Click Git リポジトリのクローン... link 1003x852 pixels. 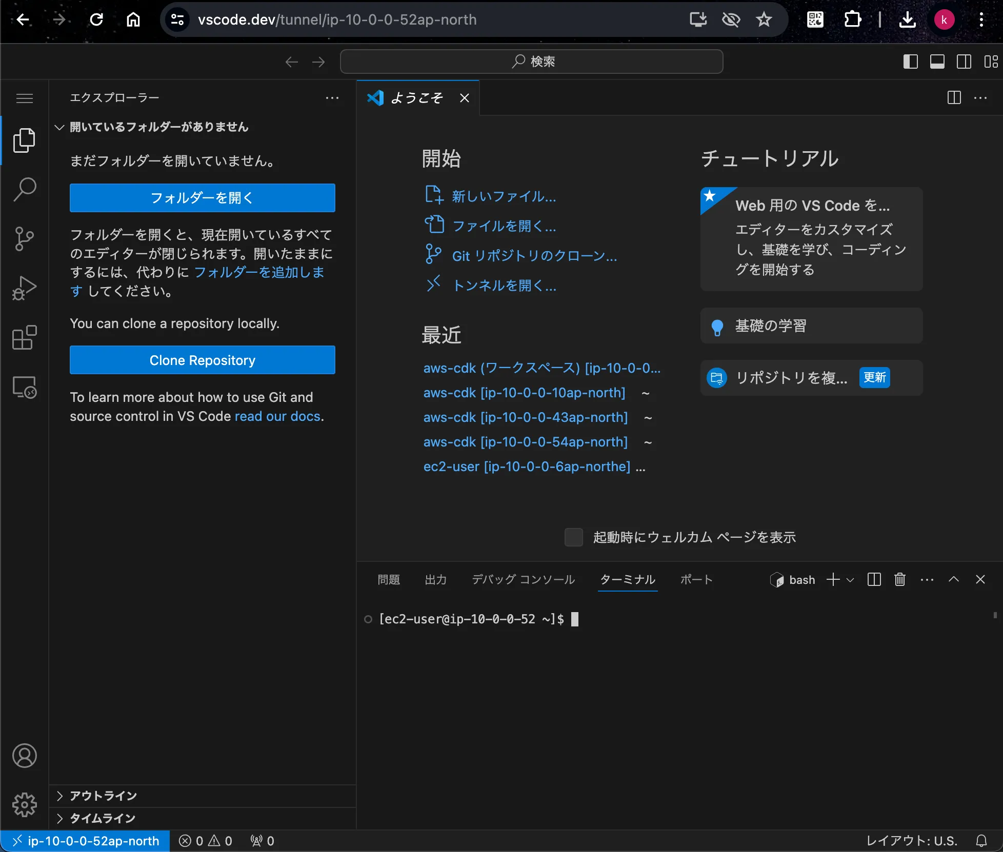521,256
